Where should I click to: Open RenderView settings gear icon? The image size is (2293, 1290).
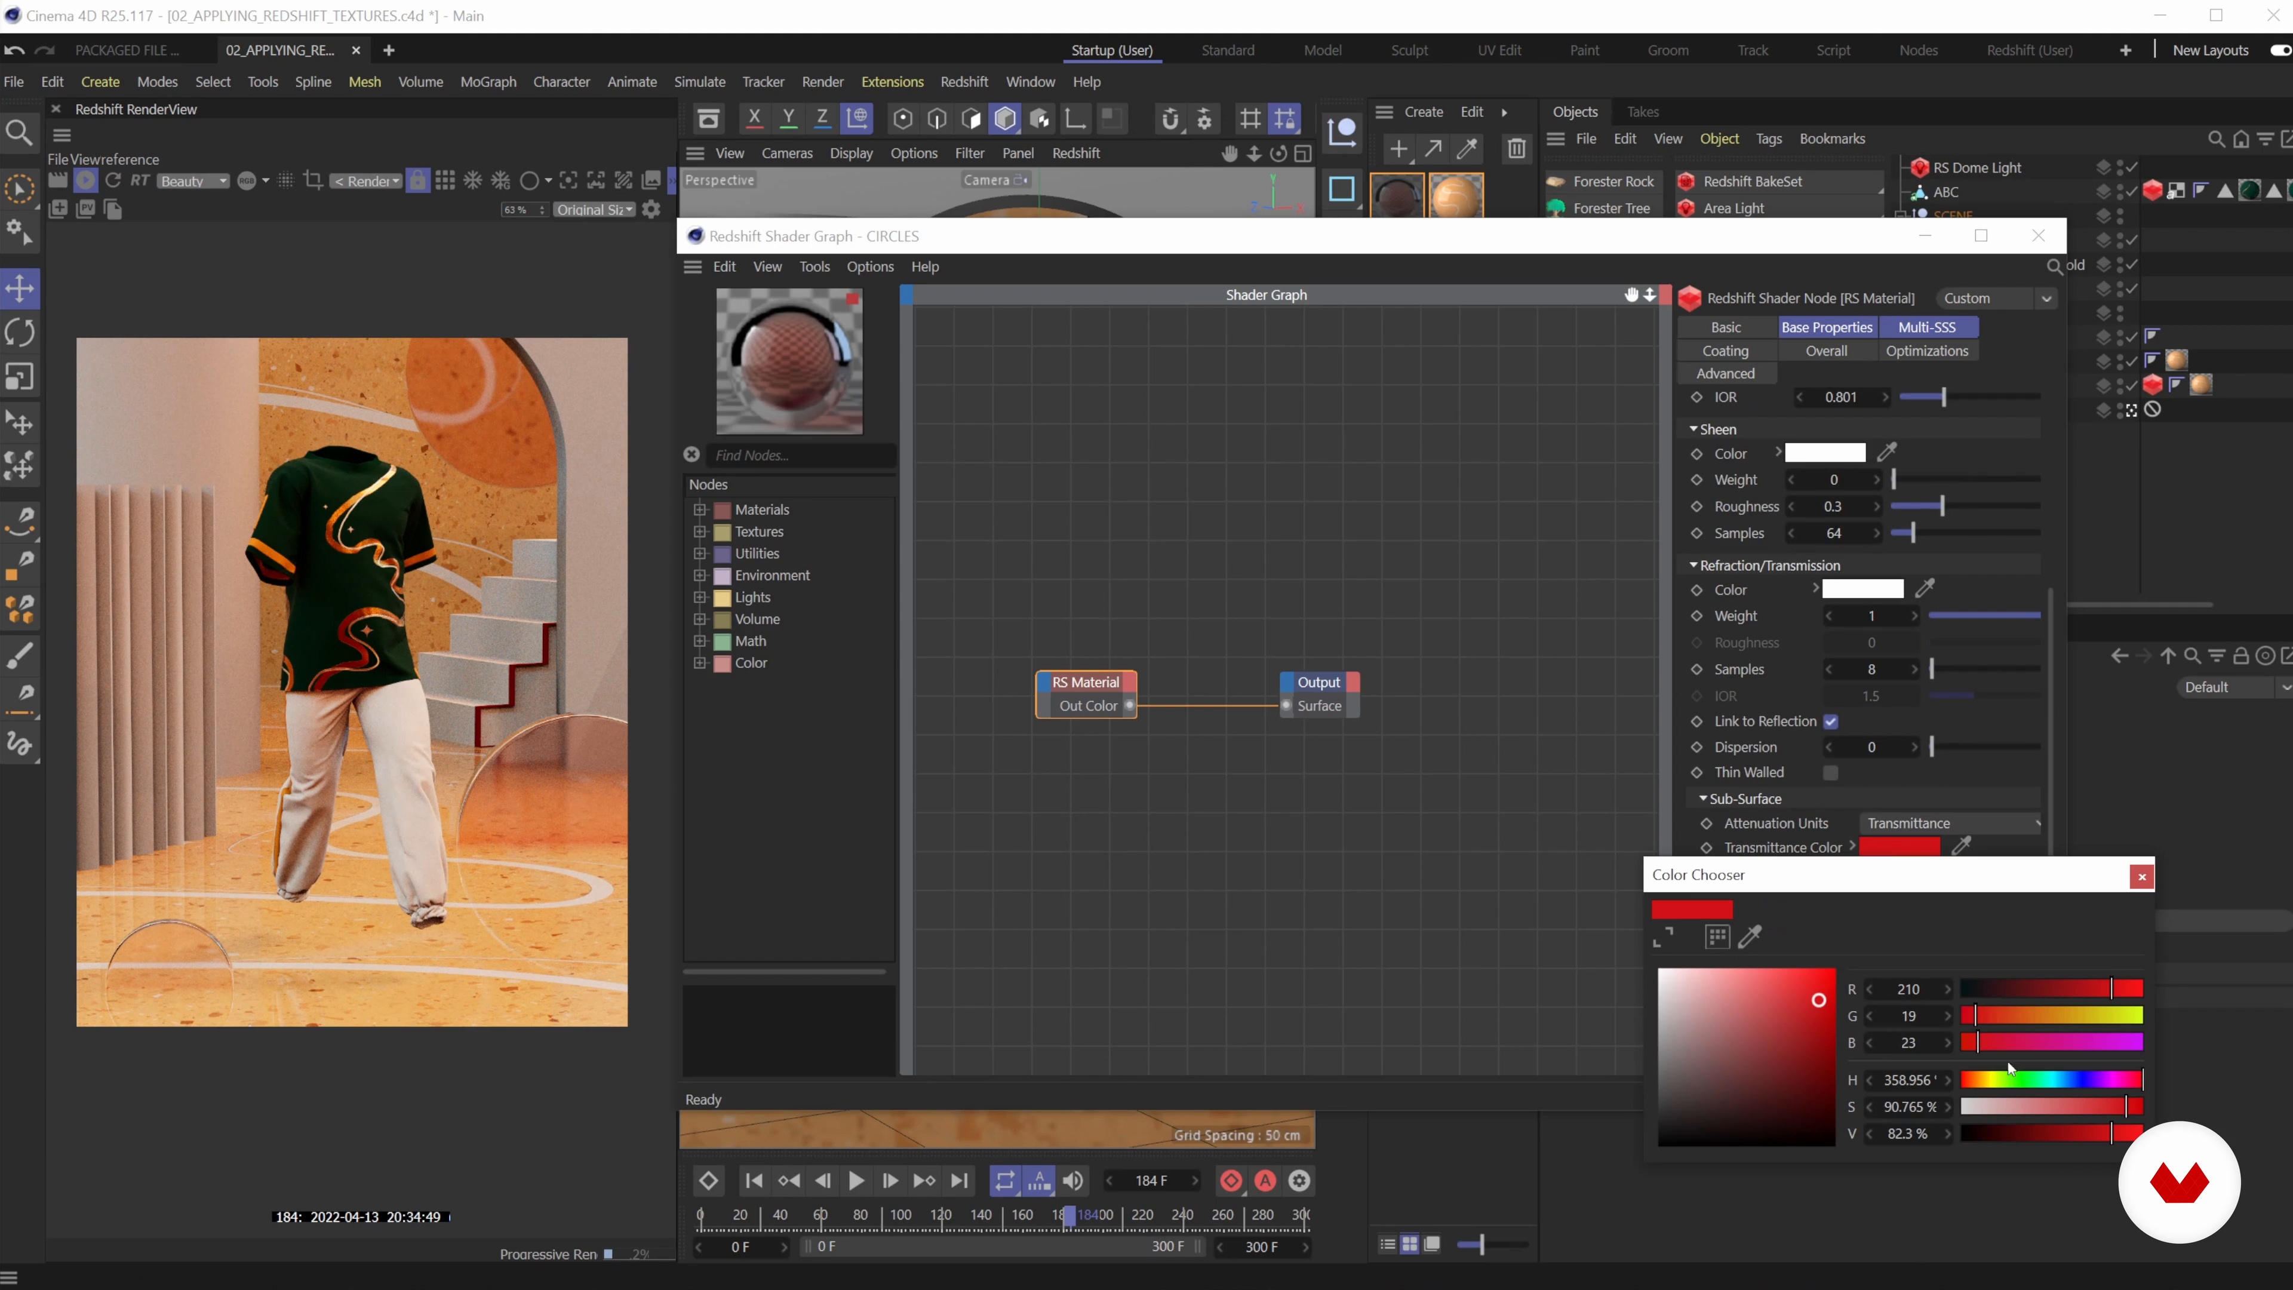coord(651,210)
